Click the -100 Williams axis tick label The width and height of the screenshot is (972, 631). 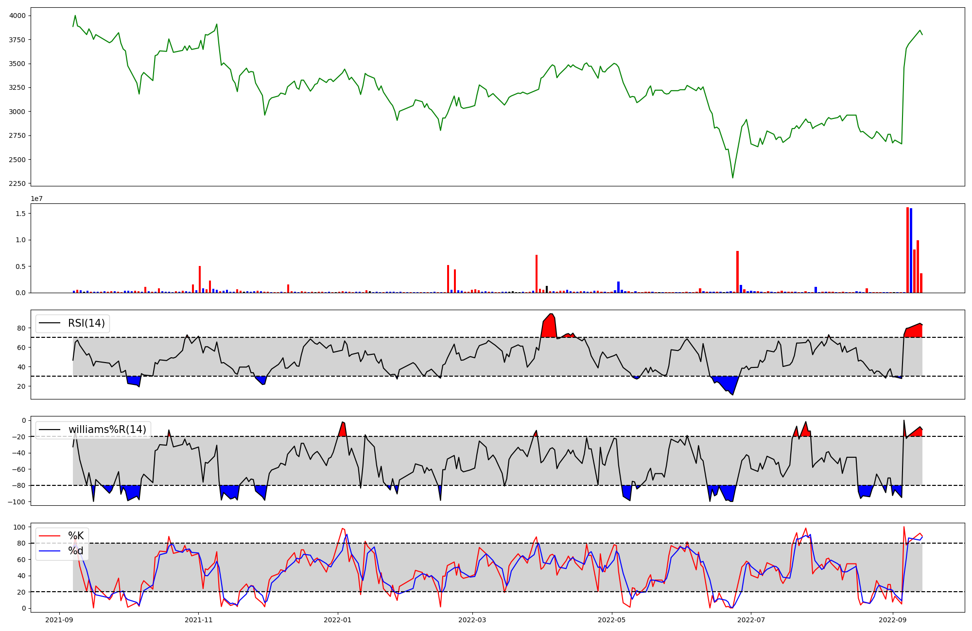pyautogui.click(x=17, y=502)
